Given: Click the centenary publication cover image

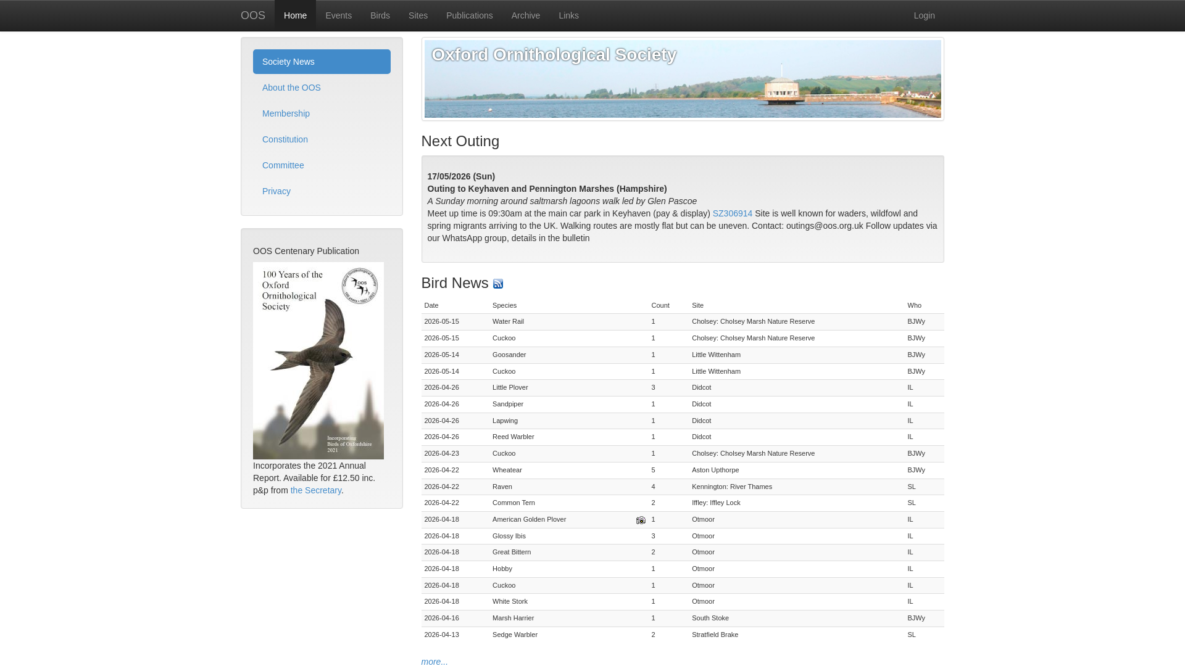Looking at the screenshot, I should [x=318, y=361].
